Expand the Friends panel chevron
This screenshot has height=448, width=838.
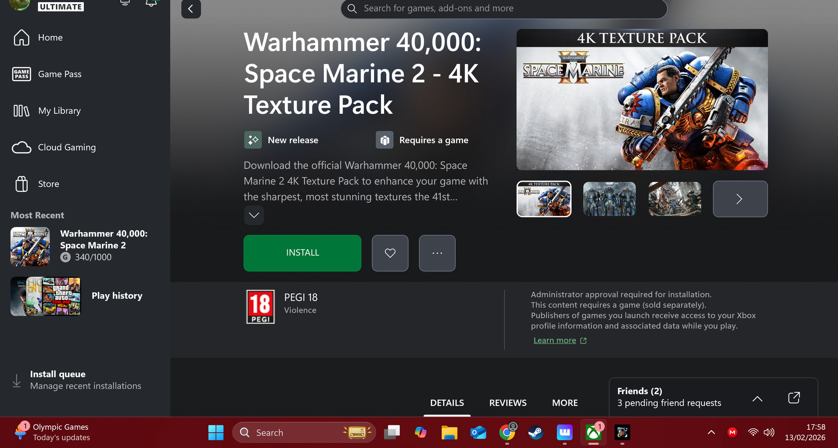[x=757, y=398]
